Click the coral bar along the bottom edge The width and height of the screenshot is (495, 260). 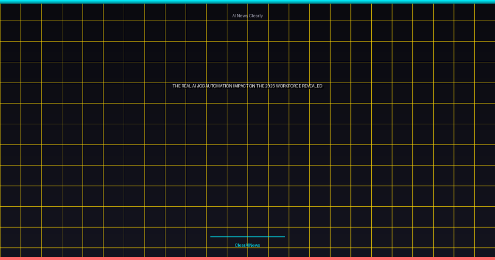pos(247,258)
